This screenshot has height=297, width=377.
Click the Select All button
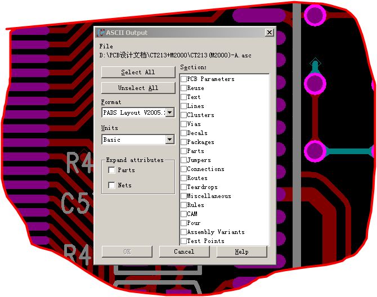138,72
